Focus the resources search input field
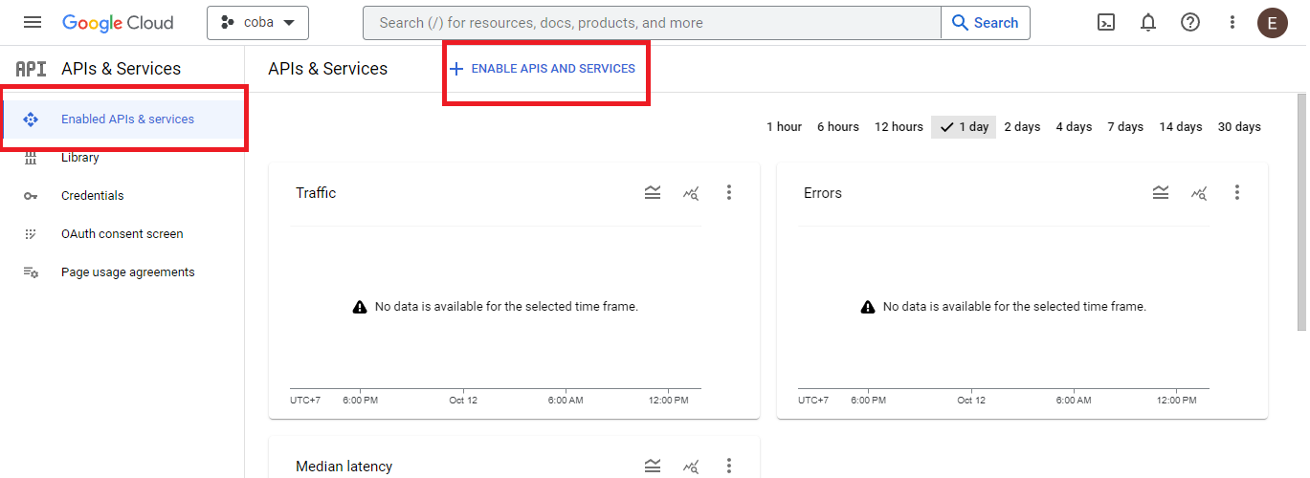Viewport: 1310px width, 478px height. pyautogui.click(x=651, y=23)
